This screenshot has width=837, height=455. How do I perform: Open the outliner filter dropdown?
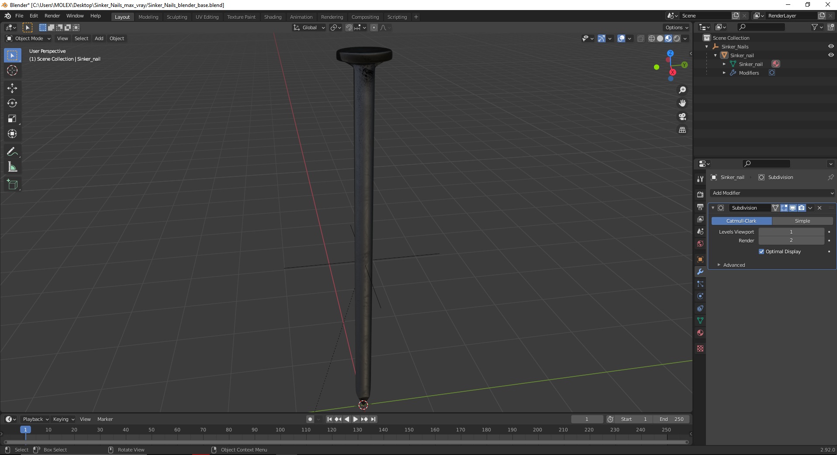coord(817,28)
